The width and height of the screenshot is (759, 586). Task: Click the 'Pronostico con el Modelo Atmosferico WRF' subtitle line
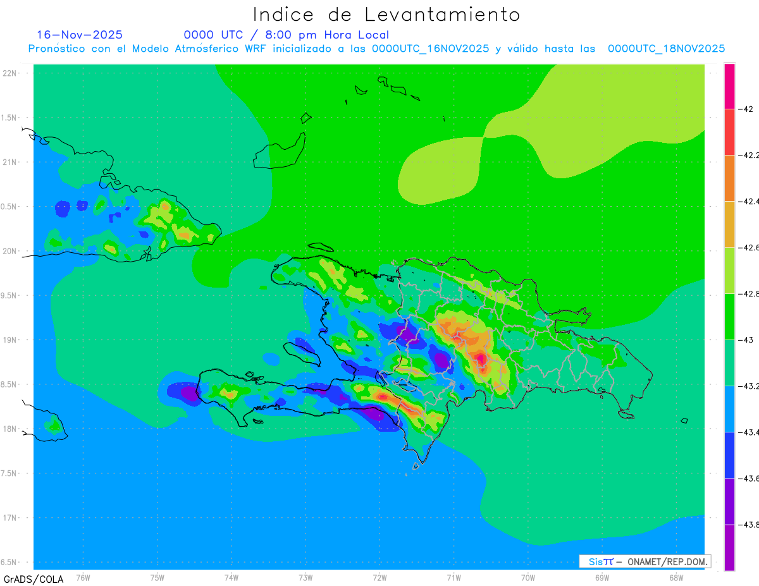coord(376,49)
